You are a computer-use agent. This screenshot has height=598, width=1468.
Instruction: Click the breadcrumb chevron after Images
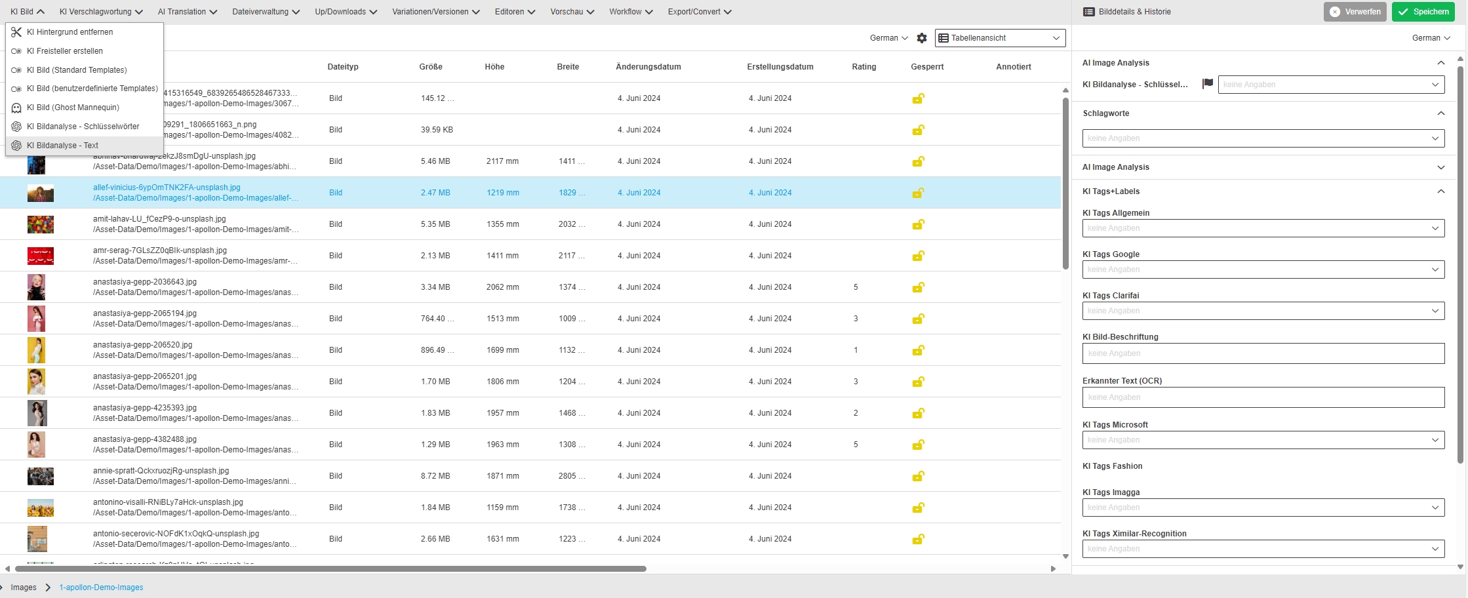coord(48,588)
